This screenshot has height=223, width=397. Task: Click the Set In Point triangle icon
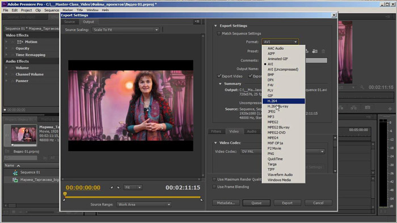point(111,187)
